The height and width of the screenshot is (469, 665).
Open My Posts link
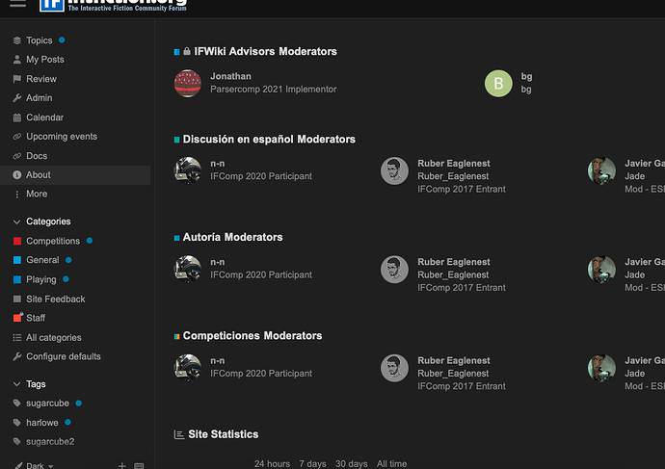[x=45, y=60]
